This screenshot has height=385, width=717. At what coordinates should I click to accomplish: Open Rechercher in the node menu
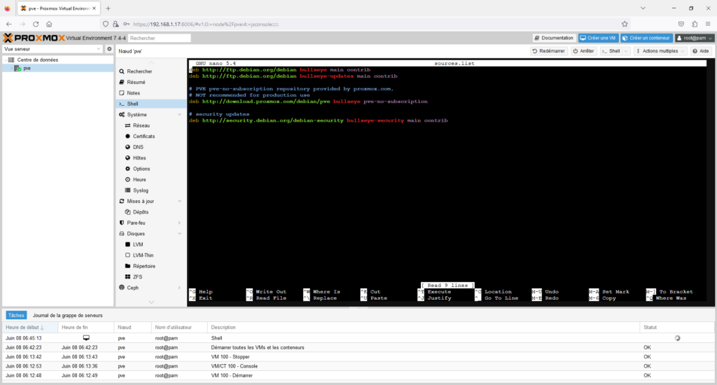tap(139, 71)
